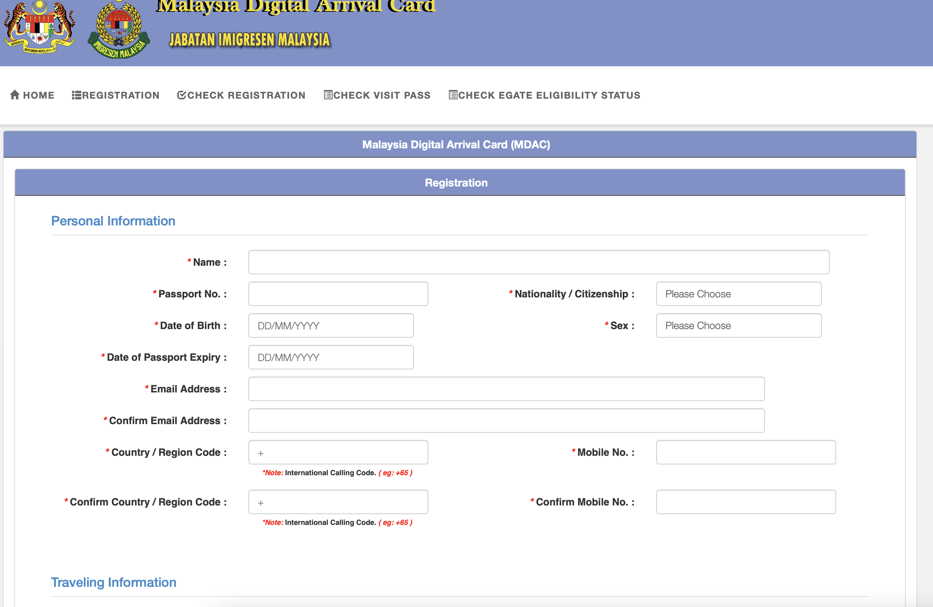
Task: Go to CHECK EGATE ELIGIBILITY STATUS menu
Action: pyautogui.click(x=549, y=95)
